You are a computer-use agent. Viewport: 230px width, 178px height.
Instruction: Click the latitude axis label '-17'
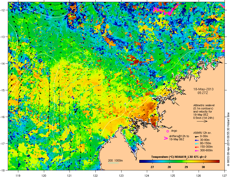3,143
